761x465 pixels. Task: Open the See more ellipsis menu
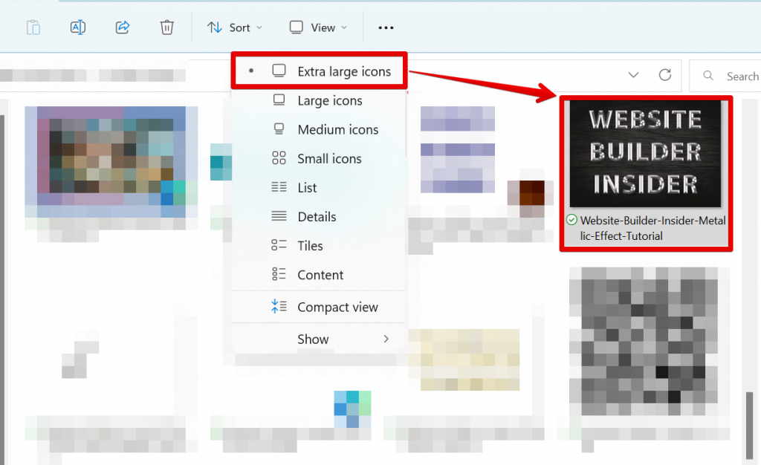[385, 27]
